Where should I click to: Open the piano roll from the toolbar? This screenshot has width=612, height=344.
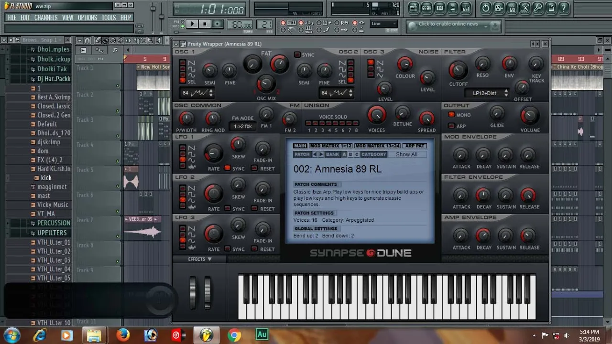[439, 8]
